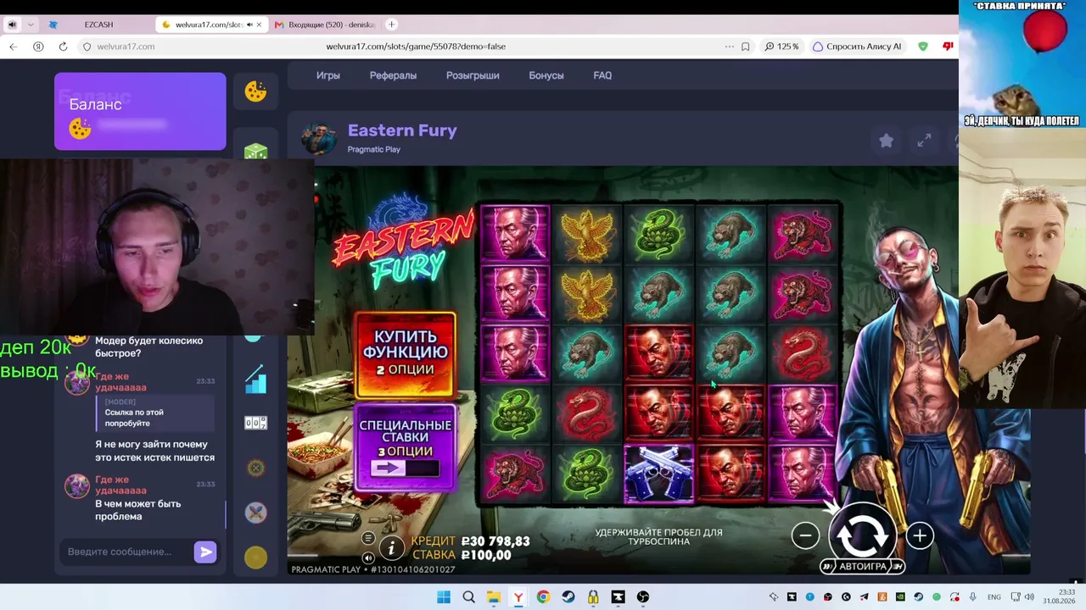Open the slot hamburger menu

(x=367, y=538)
